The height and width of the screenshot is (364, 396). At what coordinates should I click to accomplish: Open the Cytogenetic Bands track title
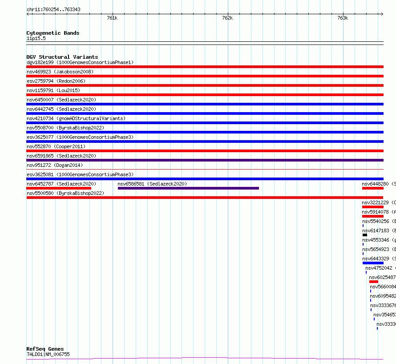coord(53,33)
